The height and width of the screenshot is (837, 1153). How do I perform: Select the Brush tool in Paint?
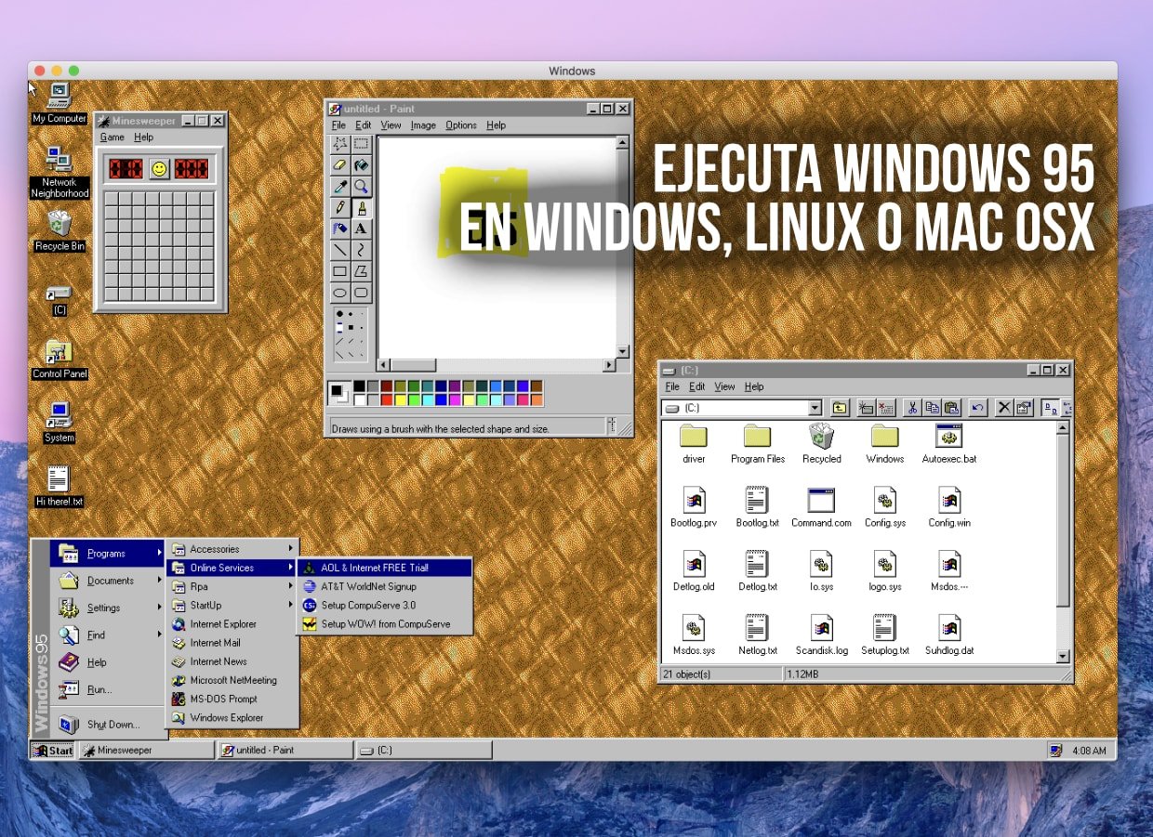(361, 208)
